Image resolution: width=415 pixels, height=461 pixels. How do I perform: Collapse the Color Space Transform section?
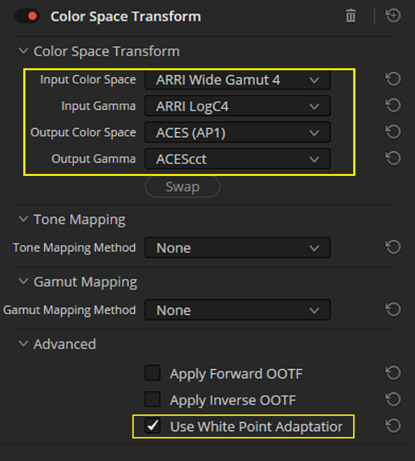23,51
